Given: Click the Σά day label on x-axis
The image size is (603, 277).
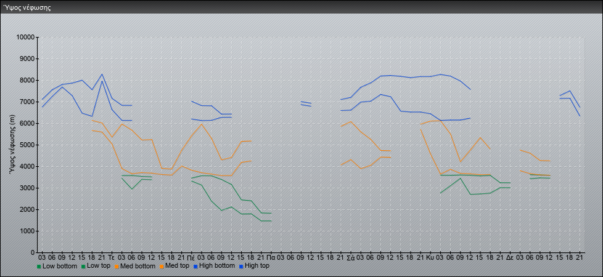Looking at the screenshot, I should (x=350, y=257).
